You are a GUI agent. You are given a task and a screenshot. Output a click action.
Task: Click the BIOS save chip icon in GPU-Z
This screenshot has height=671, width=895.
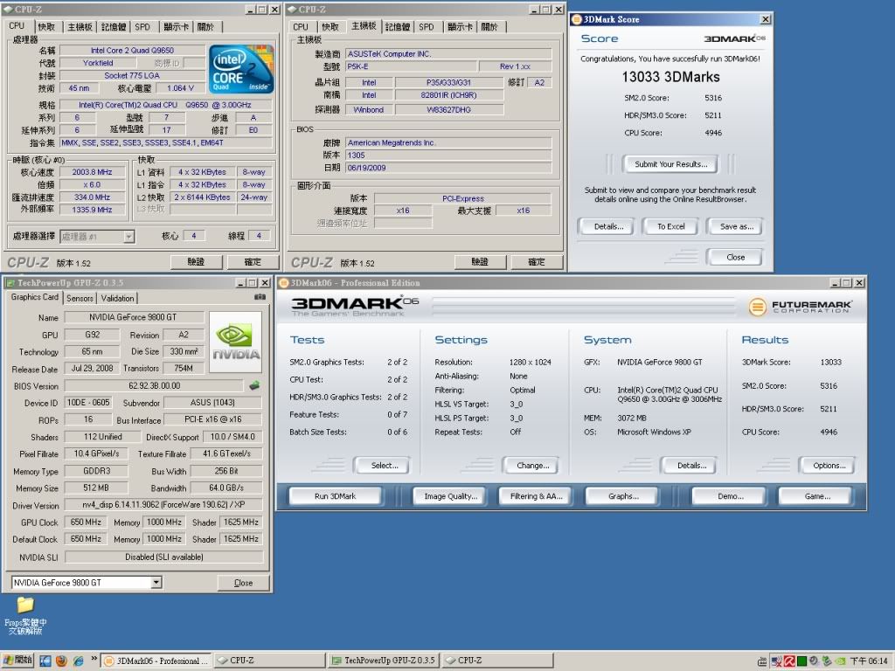coord(254,385)
